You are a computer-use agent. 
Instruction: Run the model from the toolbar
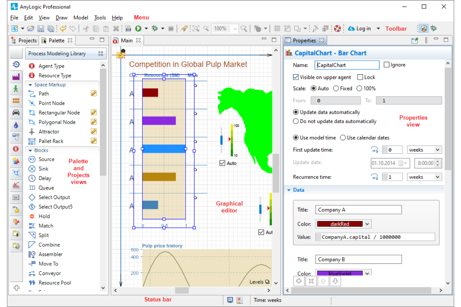click(138, 28)
